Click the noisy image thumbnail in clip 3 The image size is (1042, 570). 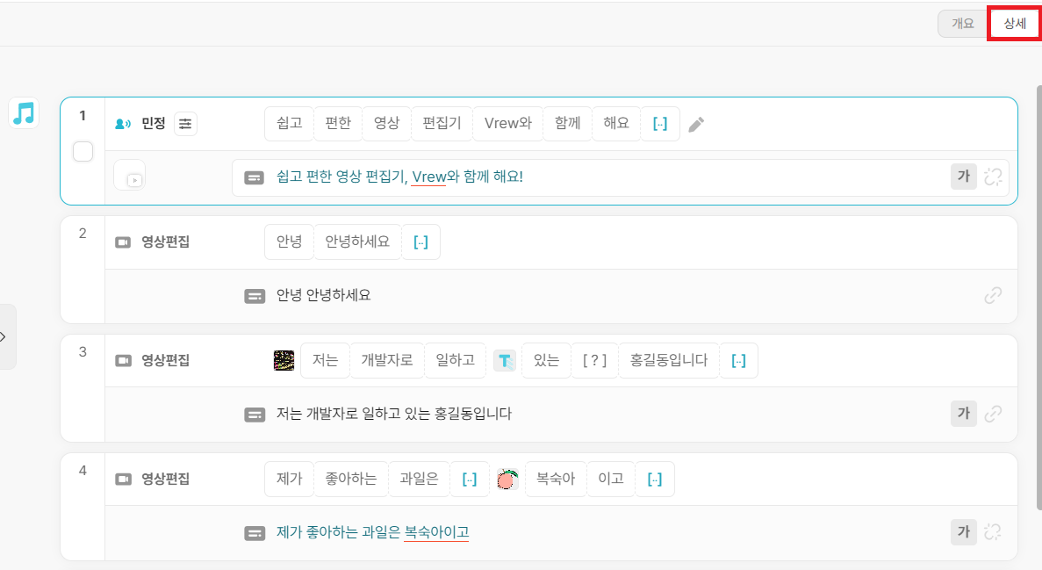tap(284, 360)
